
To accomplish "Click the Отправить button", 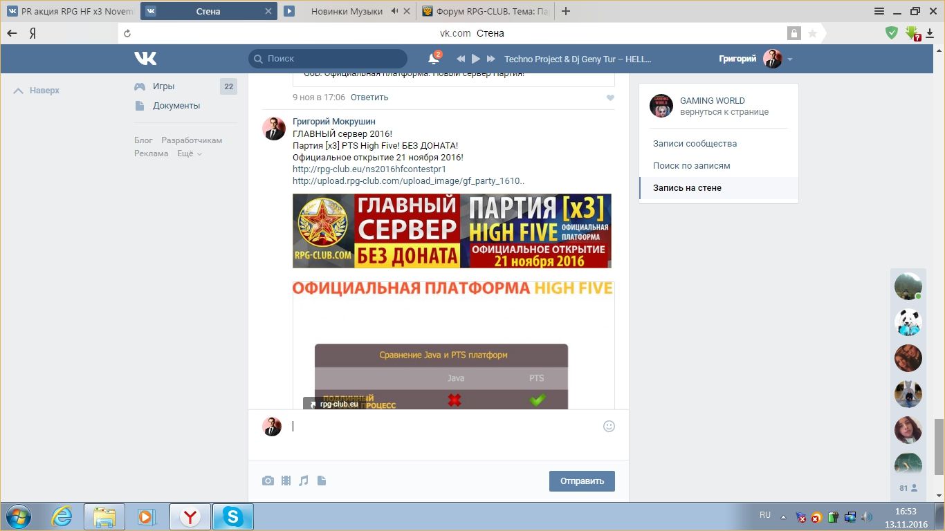I will pyautogui.click(x=582, y=481).
